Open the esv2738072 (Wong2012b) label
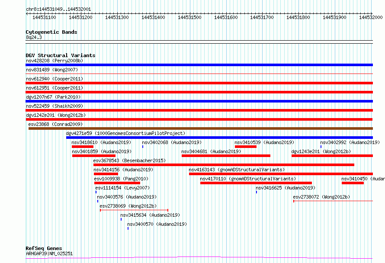This screenshot has width=385, height=263. click(x=321, y=197)
